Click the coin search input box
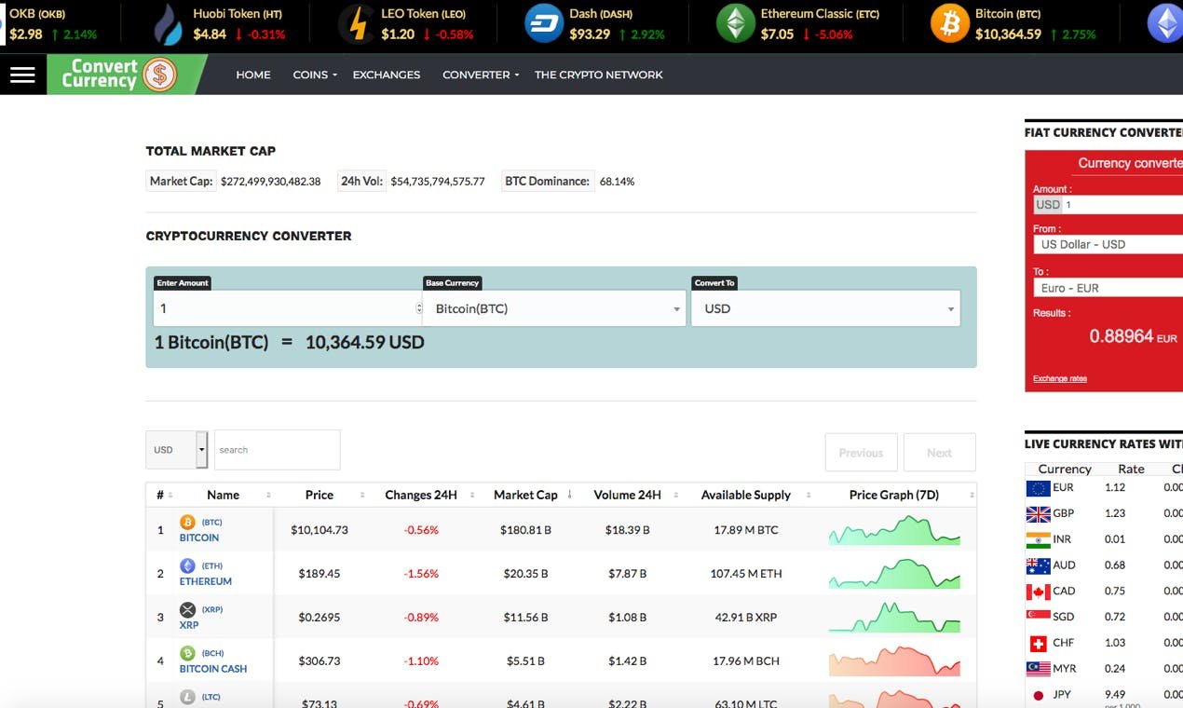Viewport: 1183px width, 708px height. tap(278, 450)
